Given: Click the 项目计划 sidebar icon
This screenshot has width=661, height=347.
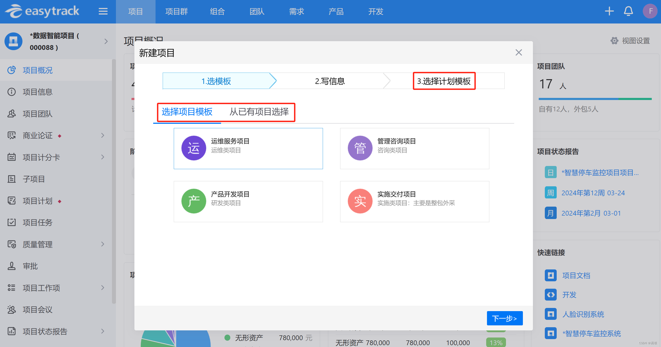Looking at the screenshot, I should (12, 201).
